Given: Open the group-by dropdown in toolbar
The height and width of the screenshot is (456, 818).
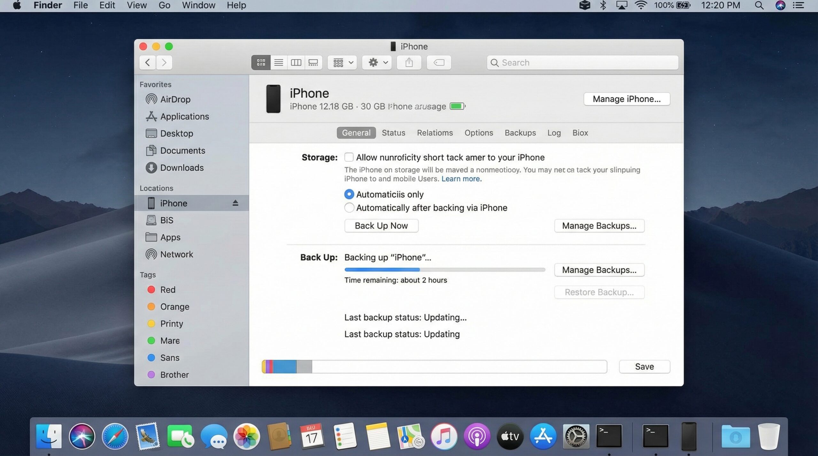Looking at the screenshot, I should coord(342,63).
